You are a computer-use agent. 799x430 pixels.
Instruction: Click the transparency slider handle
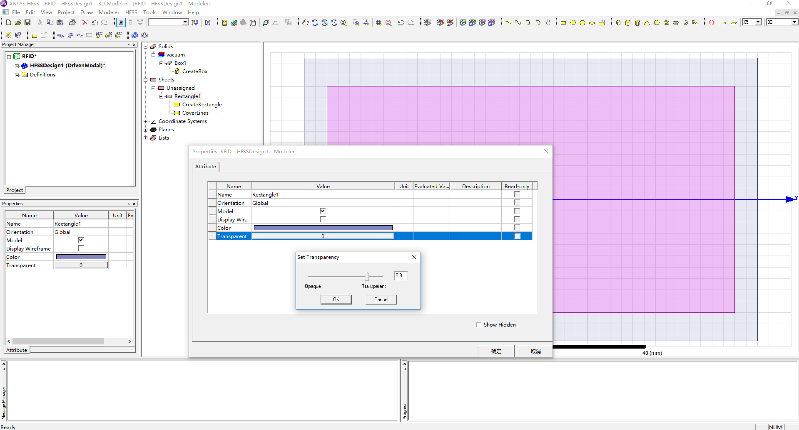(368, 276)
